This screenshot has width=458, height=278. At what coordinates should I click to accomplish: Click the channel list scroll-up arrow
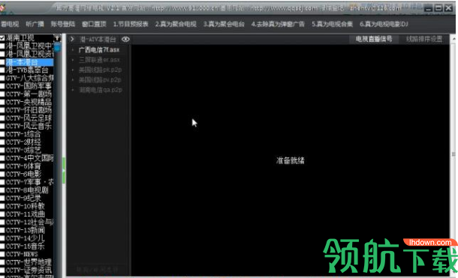point(57,38)
